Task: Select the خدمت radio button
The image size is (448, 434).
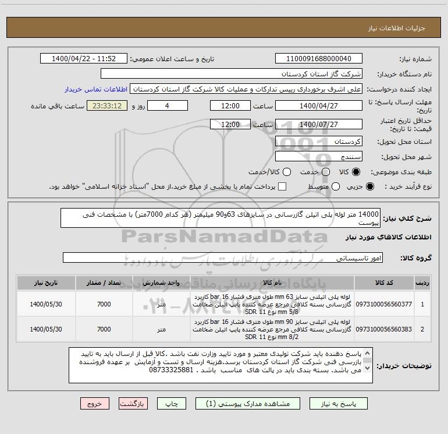Action: [x=326, y=172]
